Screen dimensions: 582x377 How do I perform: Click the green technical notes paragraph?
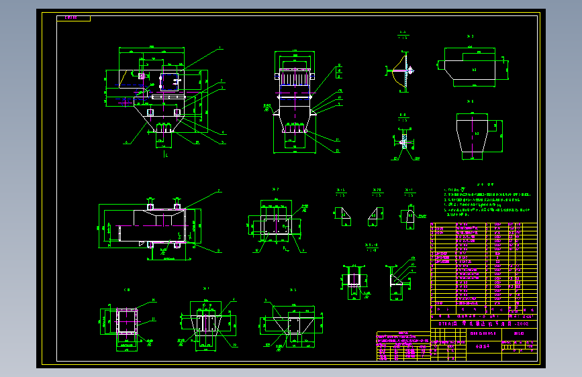487,199
